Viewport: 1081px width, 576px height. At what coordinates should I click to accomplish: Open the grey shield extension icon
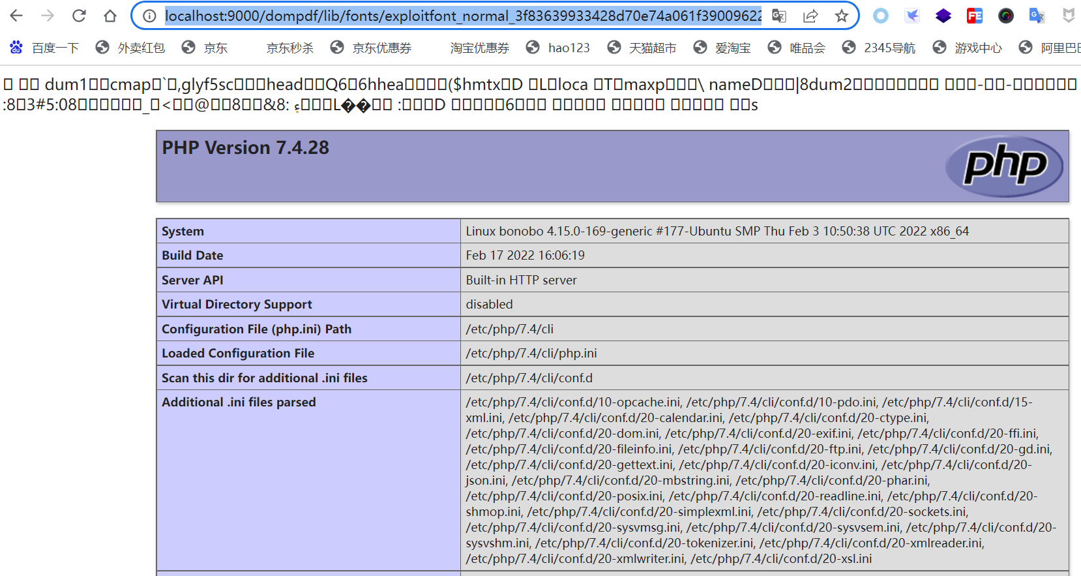(x=1069, y=16)
